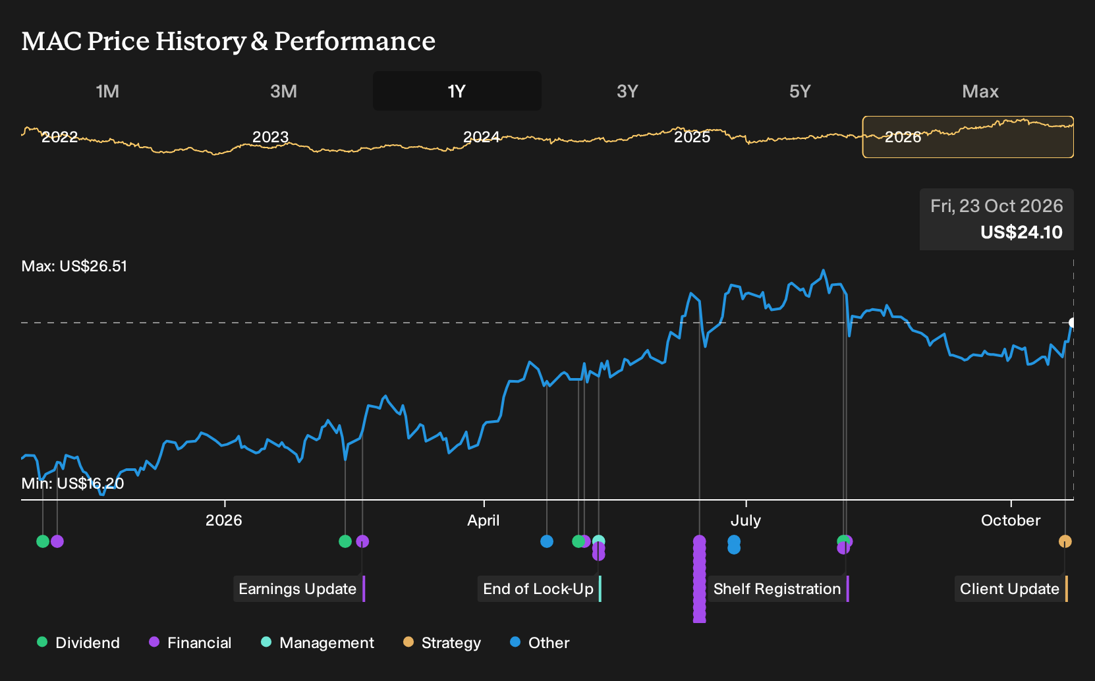Click the highlighted range window on overview chart
The height and width of the screenshot is (681, 1095).
(968, 137)
